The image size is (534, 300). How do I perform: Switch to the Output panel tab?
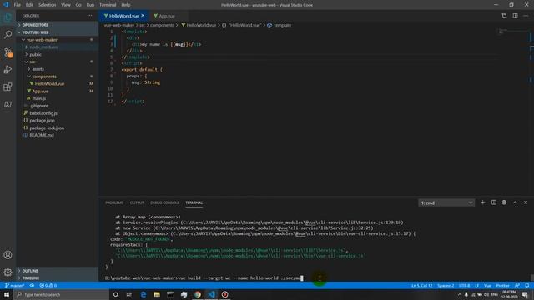137,202
